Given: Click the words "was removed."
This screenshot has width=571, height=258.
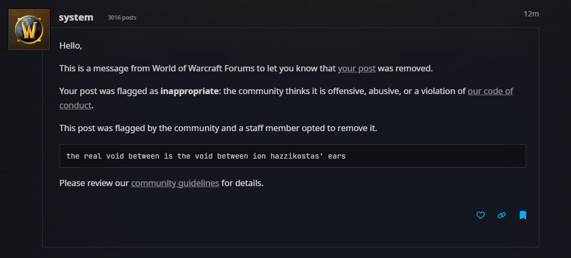Looking at the screenshot, I should tap(405, 69).
